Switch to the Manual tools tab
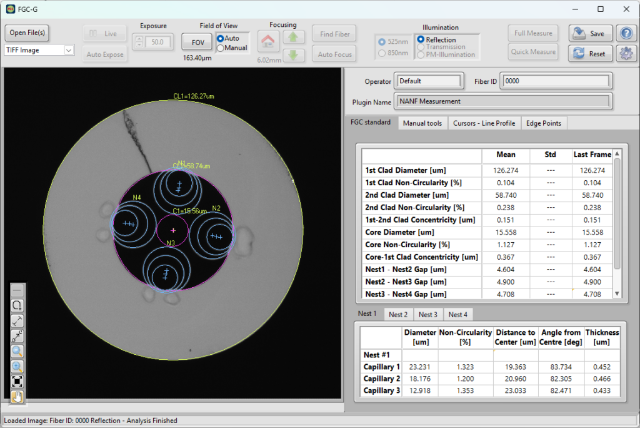The image size is (640, 428). click(x=422, y=123)
